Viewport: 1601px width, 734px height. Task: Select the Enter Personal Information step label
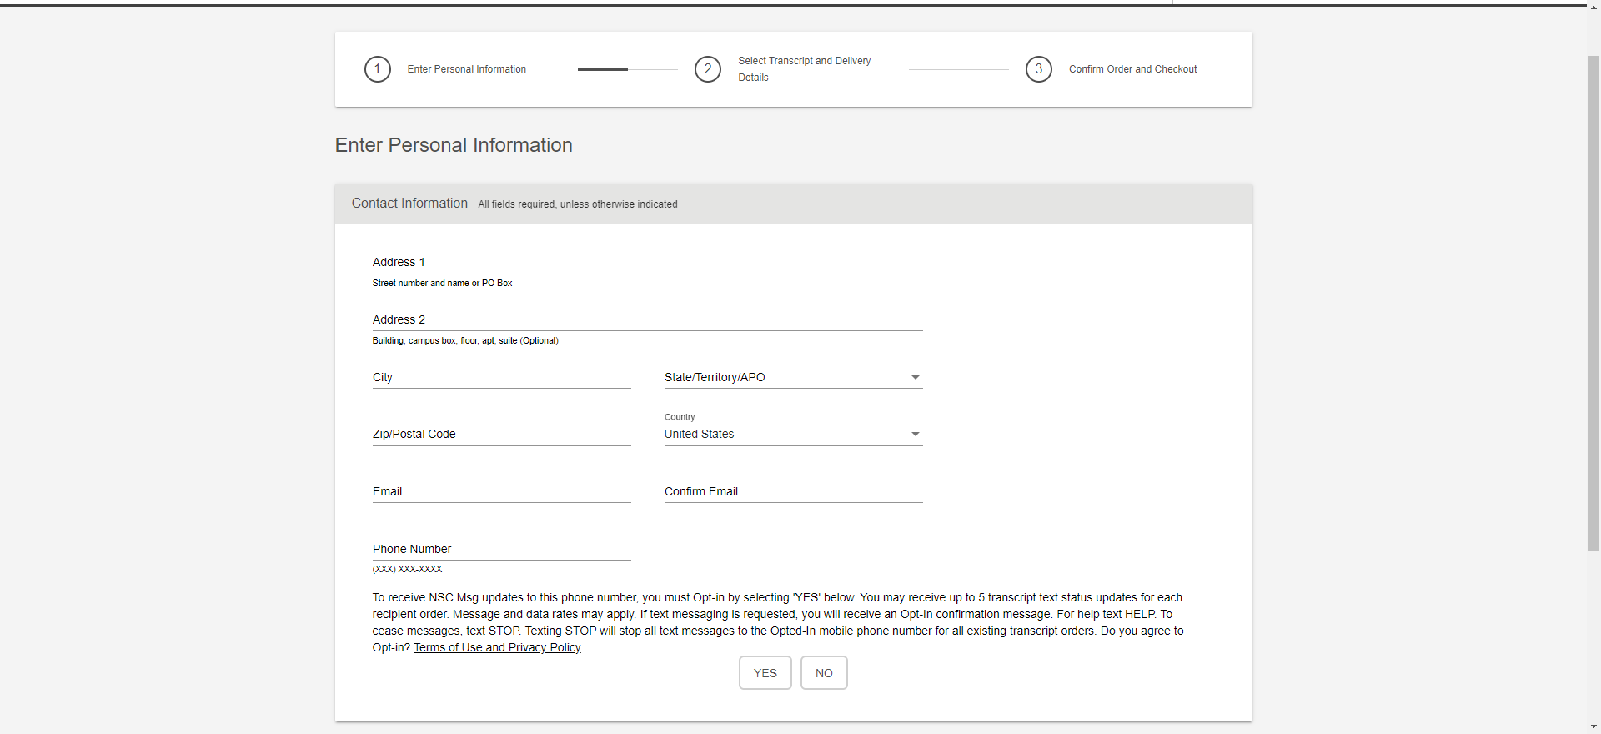466,69
